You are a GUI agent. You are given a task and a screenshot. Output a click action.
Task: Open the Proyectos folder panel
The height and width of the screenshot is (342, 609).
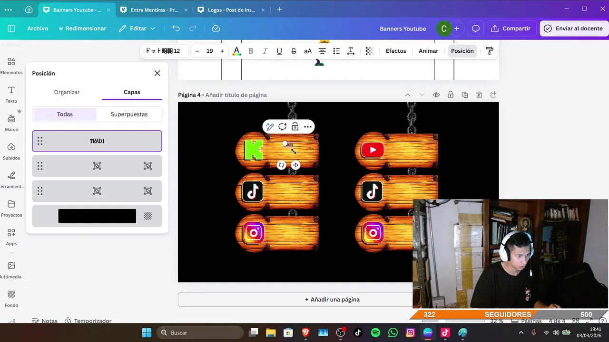(x=11, y=209)
